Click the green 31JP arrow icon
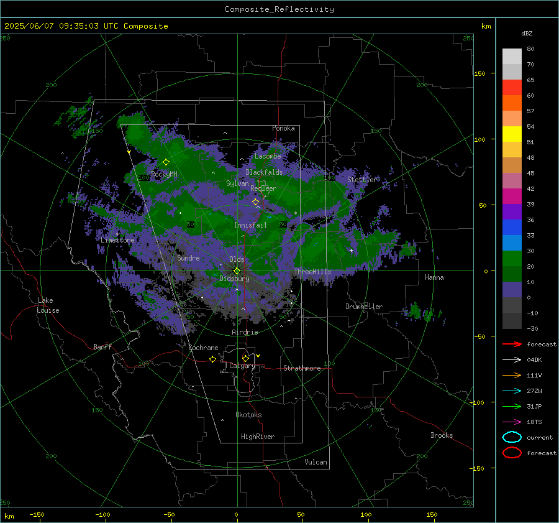 click(x=512, y=406)
